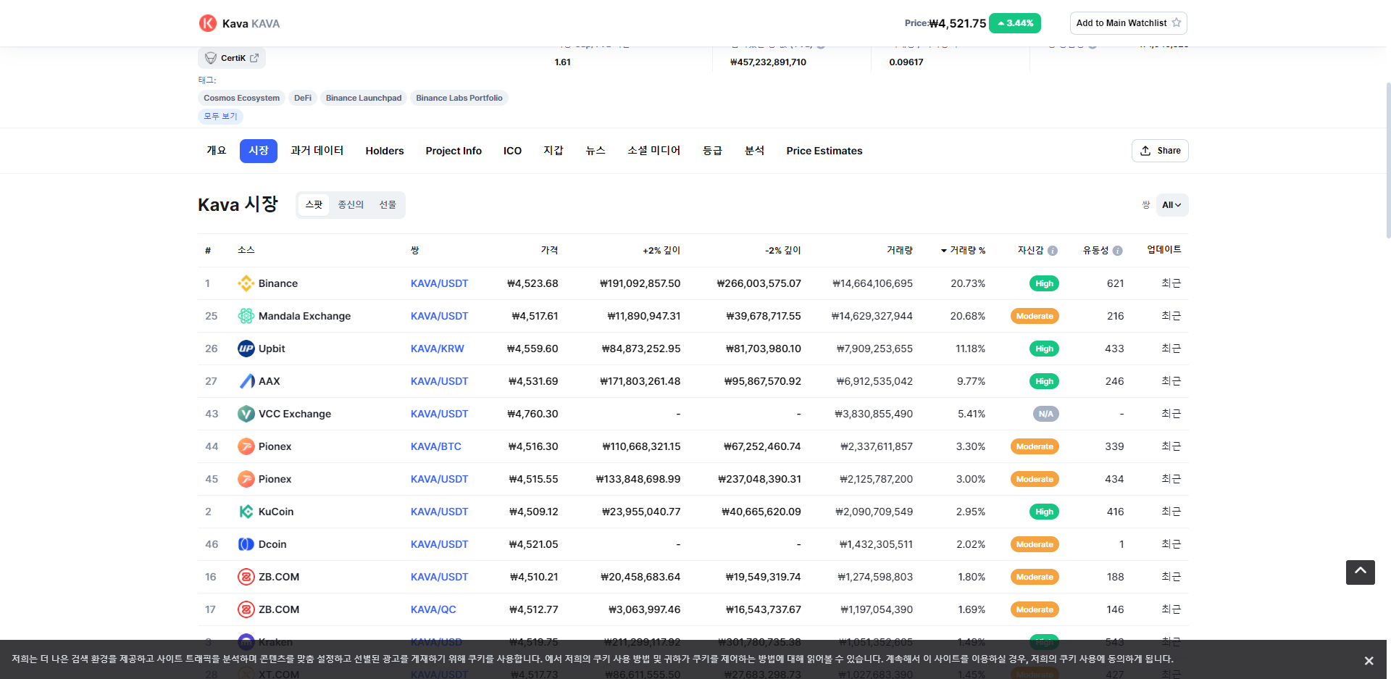Click the Share upload icon
Image resolution: width=1391 pixels, height=679 pixels.
1145,151
